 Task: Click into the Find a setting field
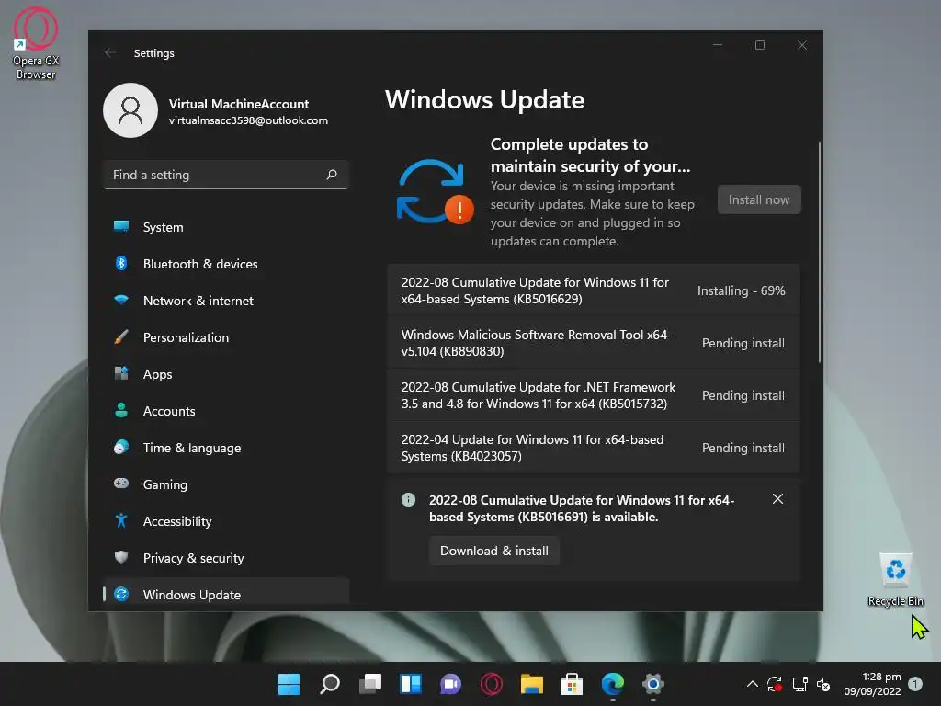coord(226,175)
